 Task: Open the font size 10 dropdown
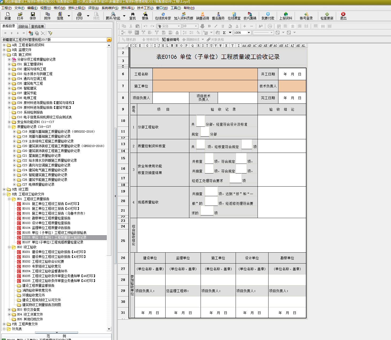[x=196, y=26]
